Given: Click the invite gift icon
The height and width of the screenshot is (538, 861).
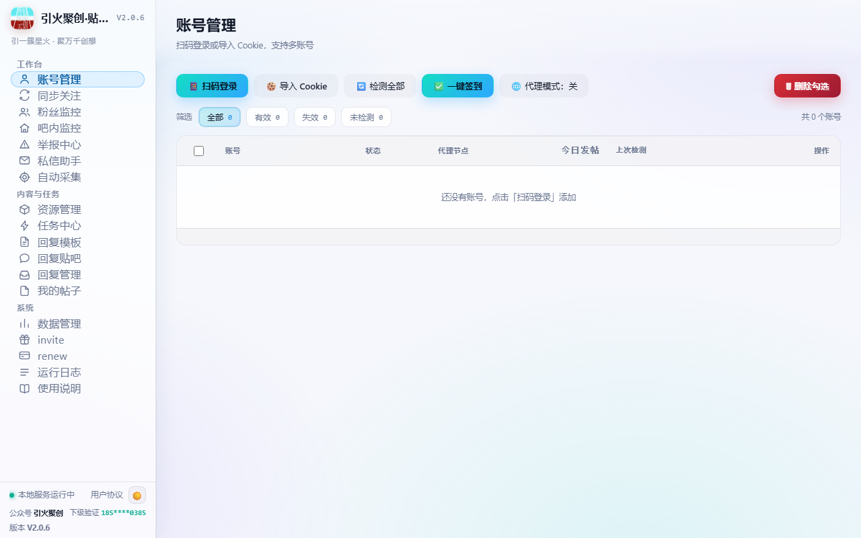Looking at the screenshot, I should (25, 340).
